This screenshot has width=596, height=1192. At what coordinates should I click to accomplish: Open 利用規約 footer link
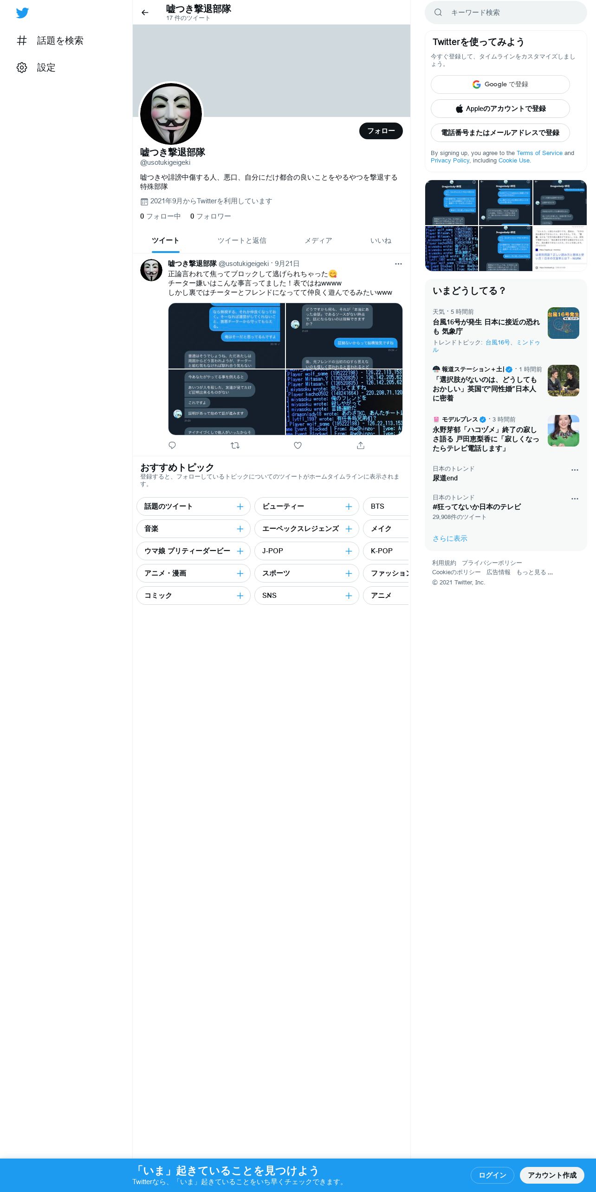pyautogui.click(x=444, y=563)
